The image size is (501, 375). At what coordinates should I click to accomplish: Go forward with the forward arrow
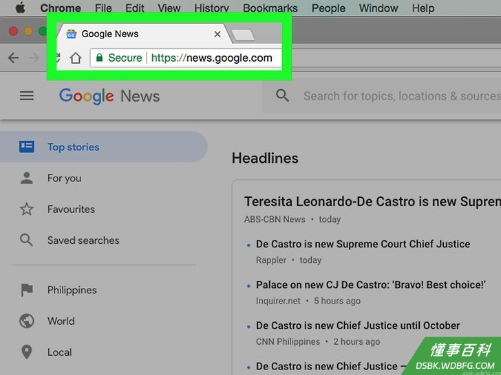pyautogui.click(x=34, y=58)
